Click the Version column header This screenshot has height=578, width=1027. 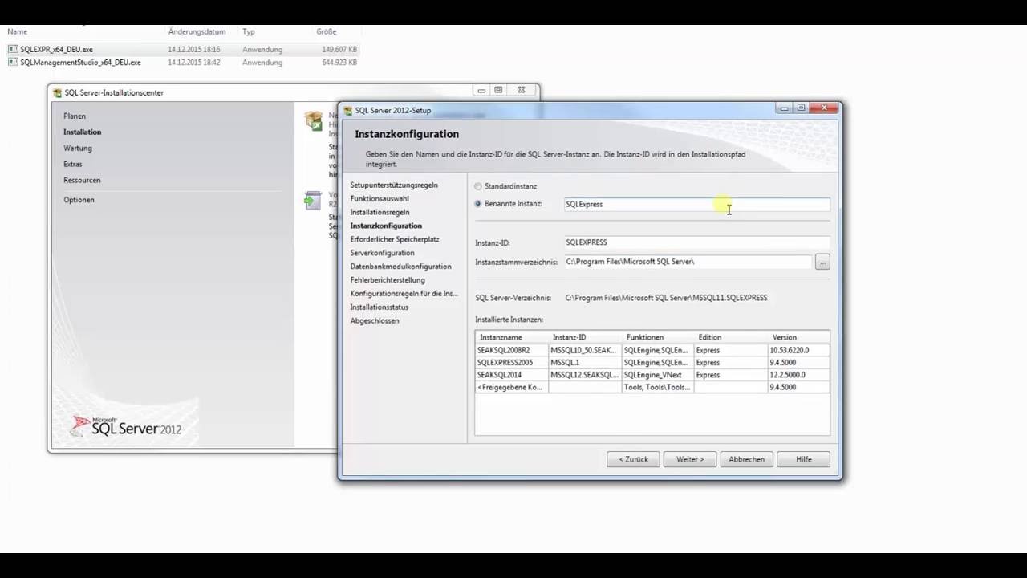(798, 337)
